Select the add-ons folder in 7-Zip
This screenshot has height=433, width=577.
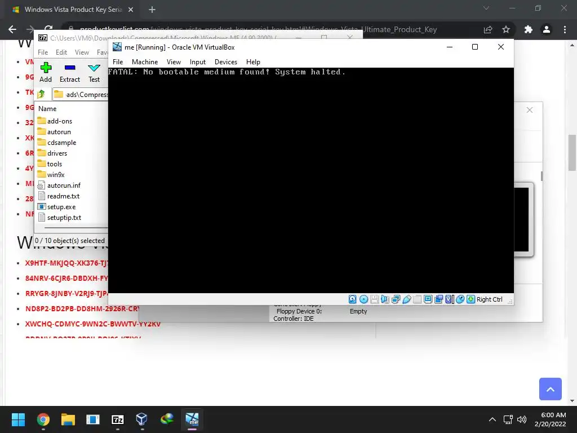coord(55,121)
